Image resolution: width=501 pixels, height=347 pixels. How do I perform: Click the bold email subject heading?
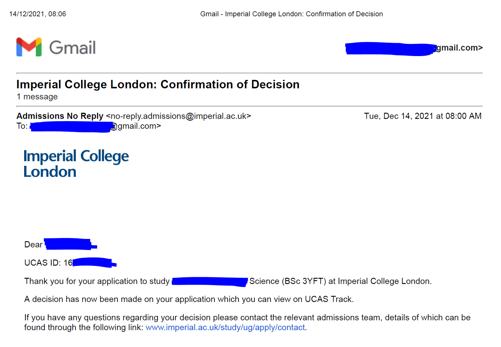coord(158,85)
